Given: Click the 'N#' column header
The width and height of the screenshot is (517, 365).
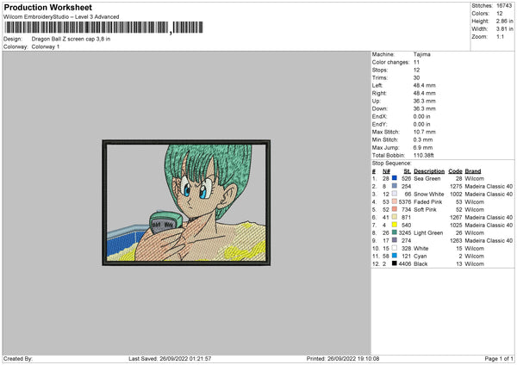Looking at the screenshot, I should click(x=386, y=171).
